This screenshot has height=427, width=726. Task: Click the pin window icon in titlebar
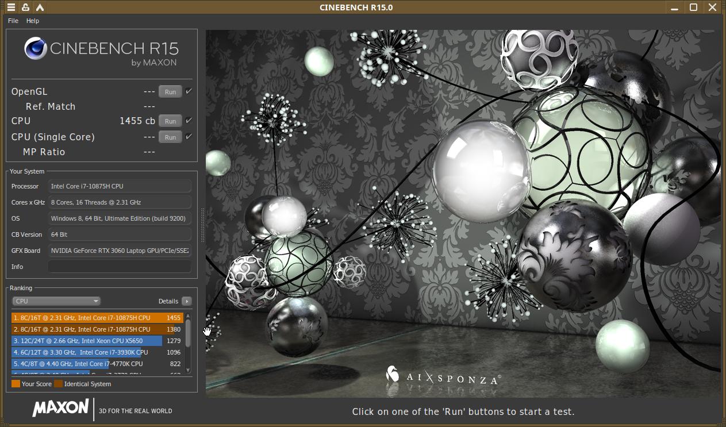(25, 7)
